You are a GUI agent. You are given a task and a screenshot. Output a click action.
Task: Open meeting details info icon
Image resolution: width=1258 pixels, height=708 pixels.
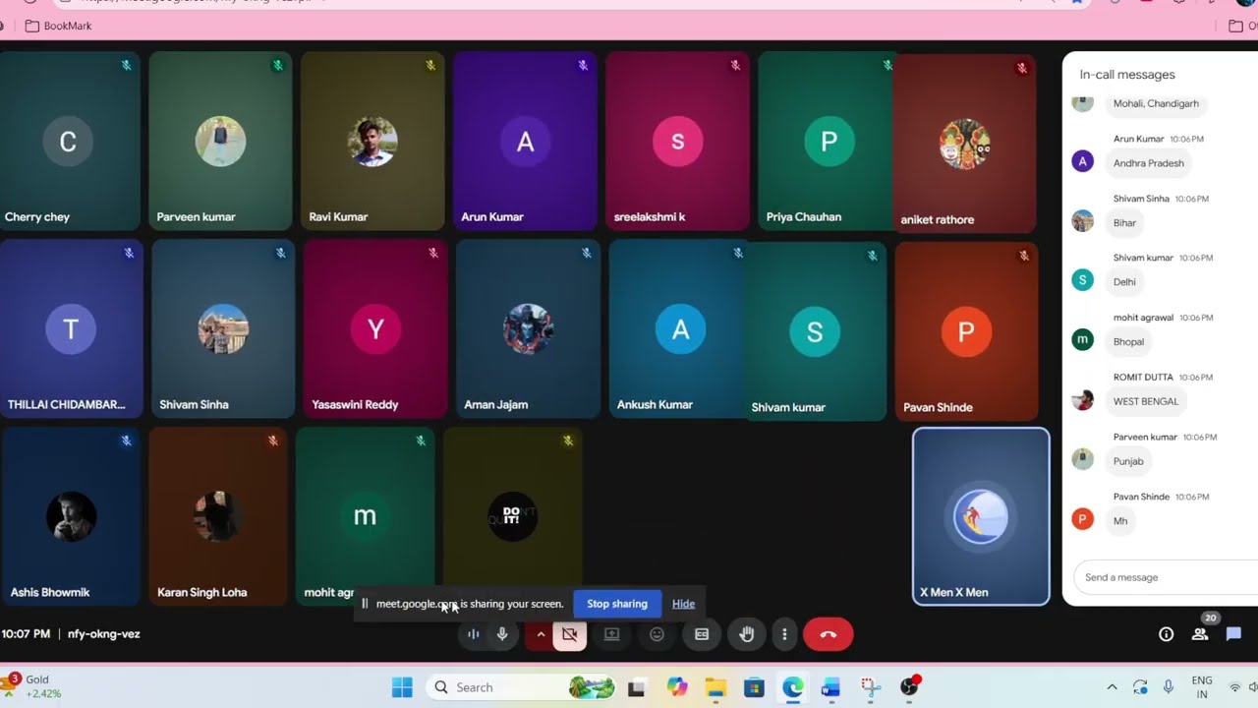(x=1166, y=634)
